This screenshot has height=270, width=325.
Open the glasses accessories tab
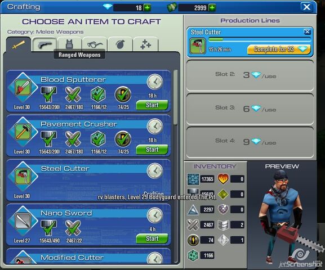pyautogui.click(x=95, y=44)
